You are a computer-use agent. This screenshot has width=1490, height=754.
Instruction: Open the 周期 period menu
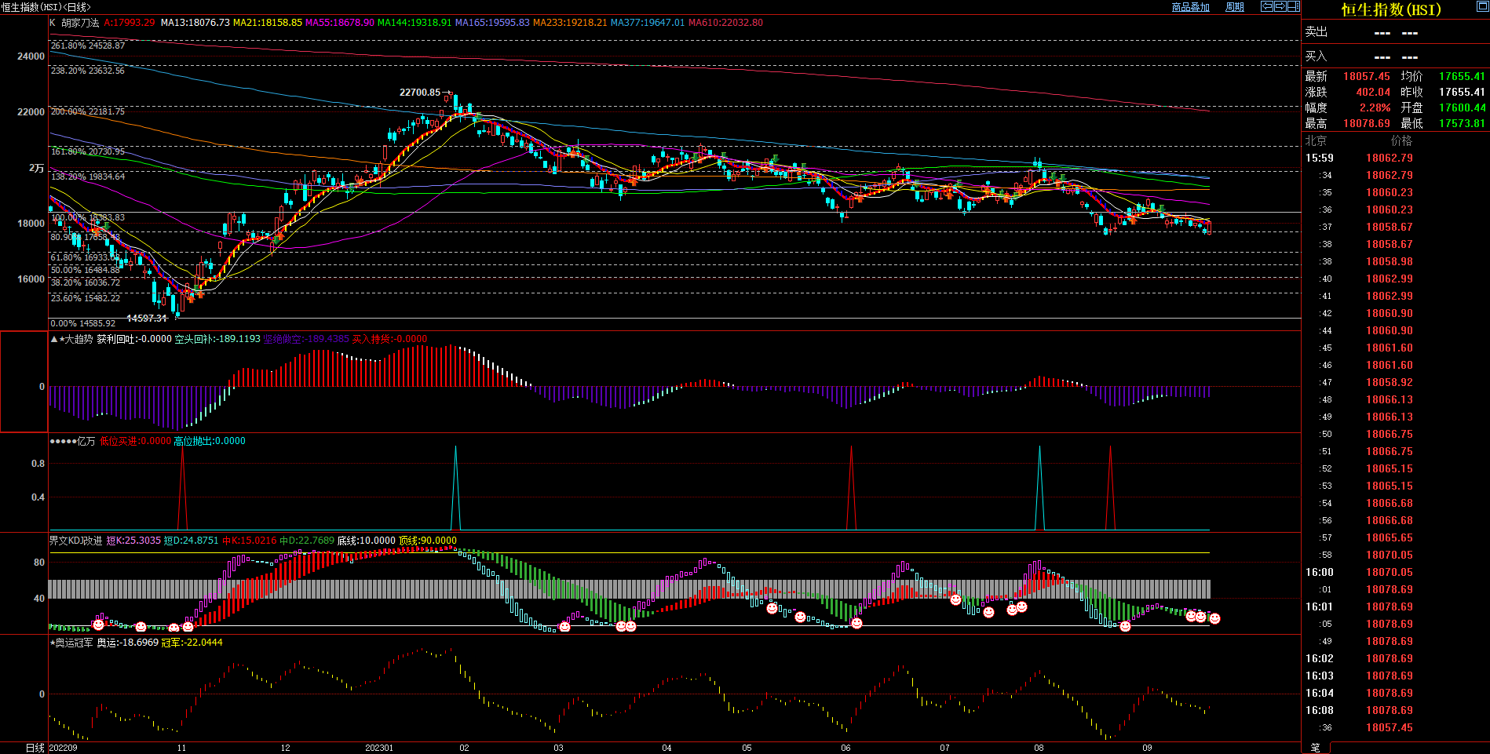[x=1235, y=7]
